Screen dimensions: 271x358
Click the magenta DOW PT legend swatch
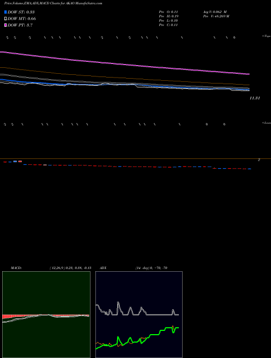5,25
